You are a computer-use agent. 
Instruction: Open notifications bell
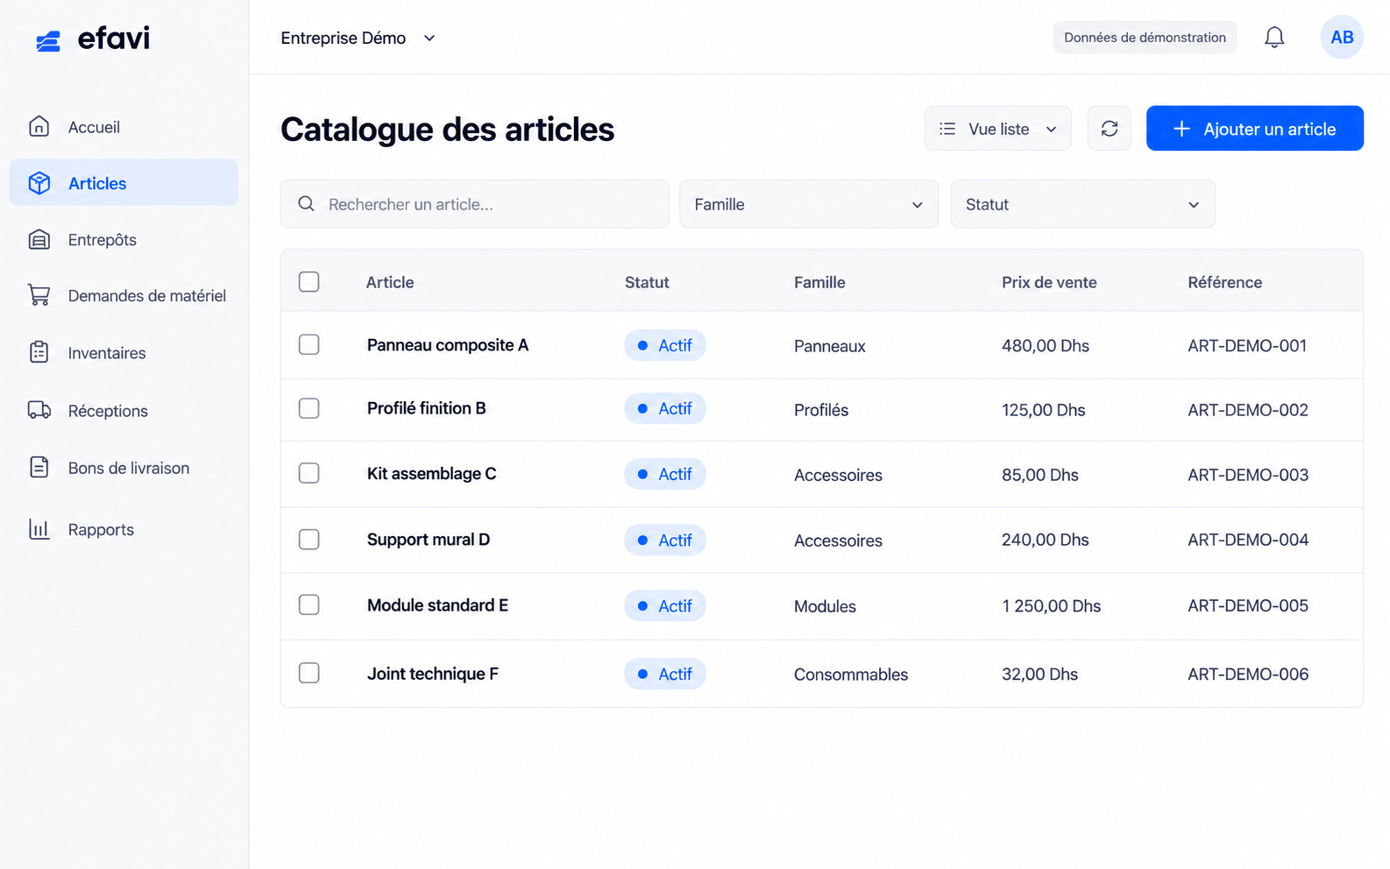coord(1274,37)
